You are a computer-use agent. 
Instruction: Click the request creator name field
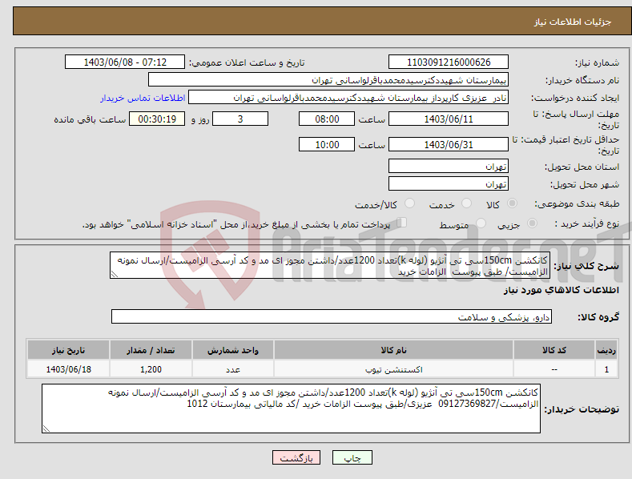click(x=348, y=98)
